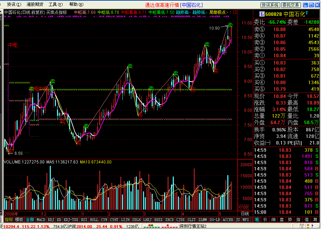322x230 pixels.
Task: Click the 买⑤ bid price 10.79
Action: tap(279, 89)
